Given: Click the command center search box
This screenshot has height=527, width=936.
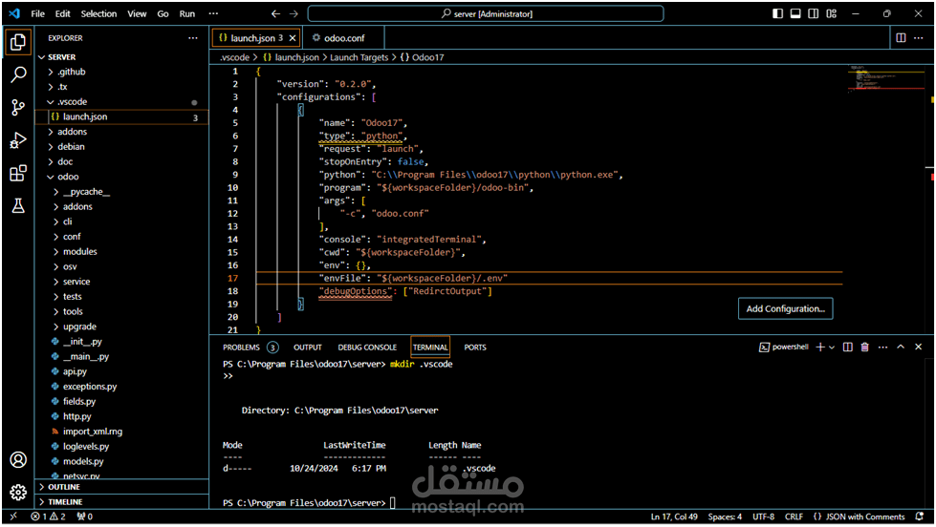Looking at the screenshot, I should tap(486, 13).
